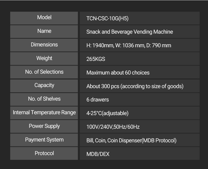Click the Model label cell
Viewport: 208px width, 169px height.
pos(44,18)
